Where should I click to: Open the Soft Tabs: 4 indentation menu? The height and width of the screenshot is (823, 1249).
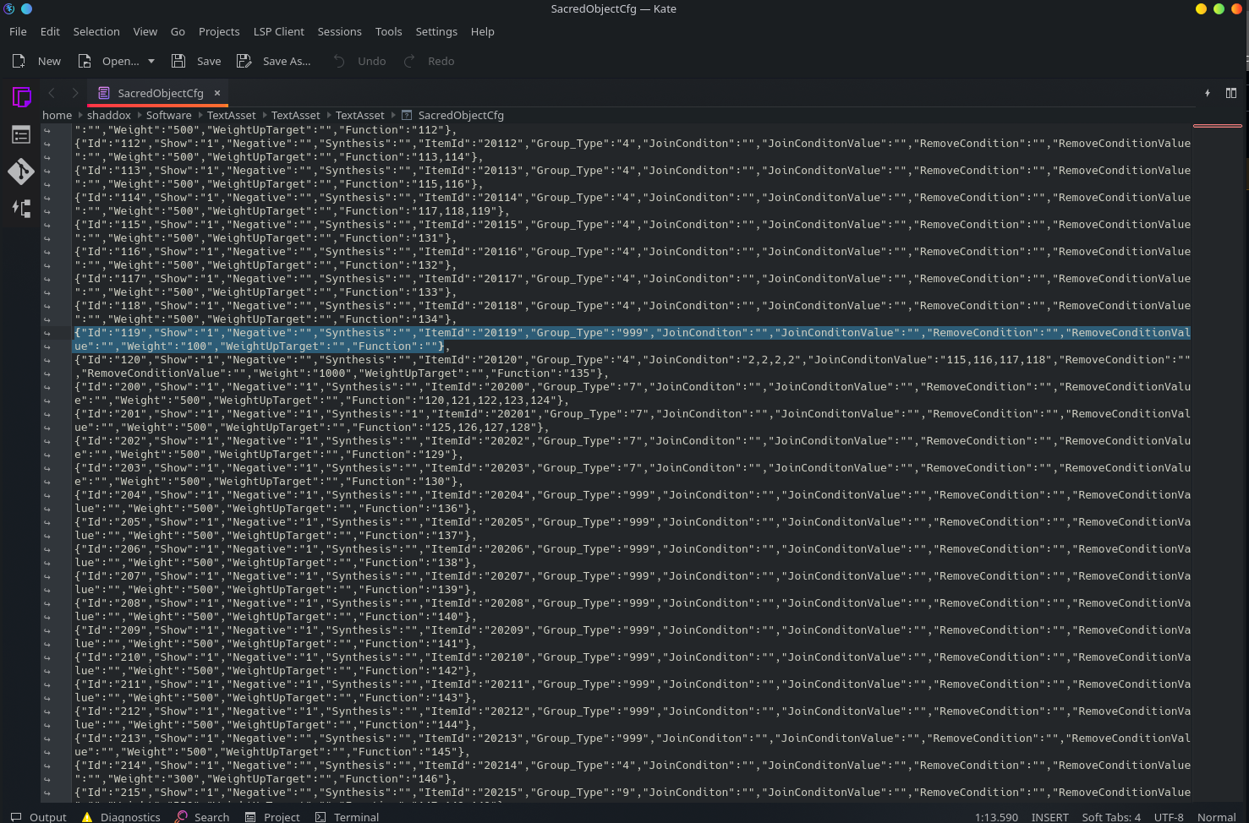(x=1110, y=816)
